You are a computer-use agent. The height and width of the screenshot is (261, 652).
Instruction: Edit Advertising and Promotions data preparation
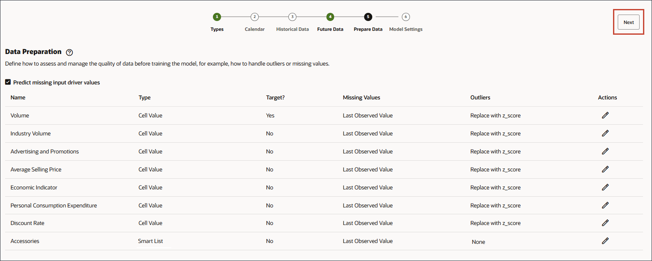point(605,151)
